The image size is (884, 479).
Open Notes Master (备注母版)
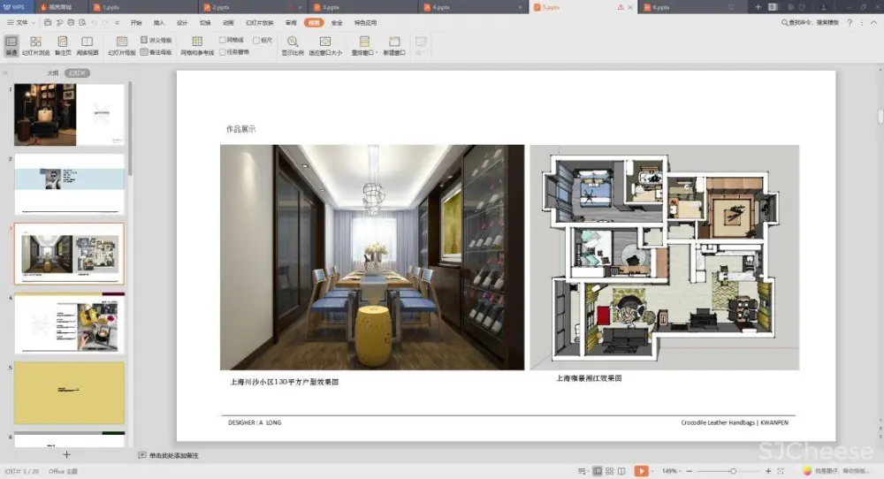[156, 52]
